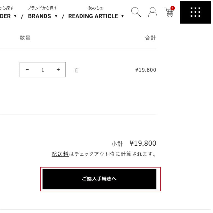
Task: Expand the dropdown arrow beside DER
Action: pos(15,16)
